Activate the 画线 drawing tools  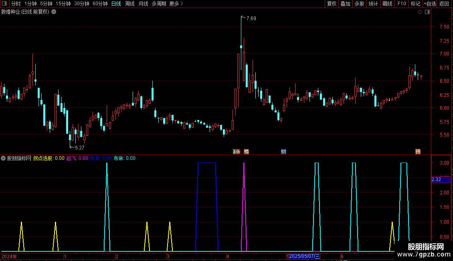point(387,4)
